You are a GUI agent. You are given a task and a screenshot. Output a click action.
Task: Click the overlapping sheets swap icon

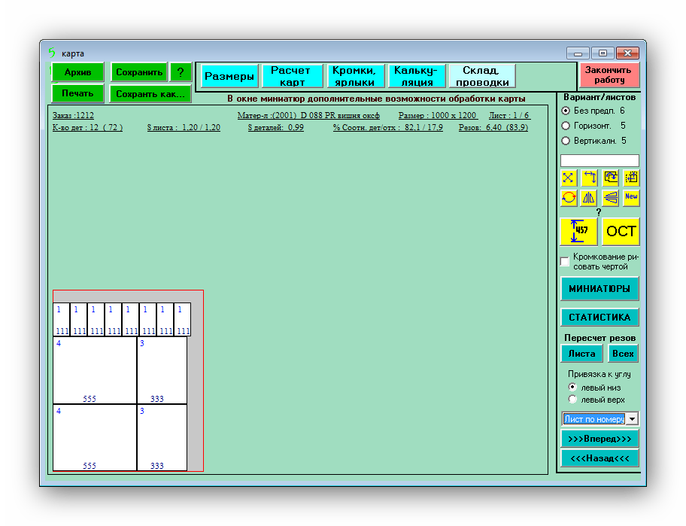click(611, 178)
